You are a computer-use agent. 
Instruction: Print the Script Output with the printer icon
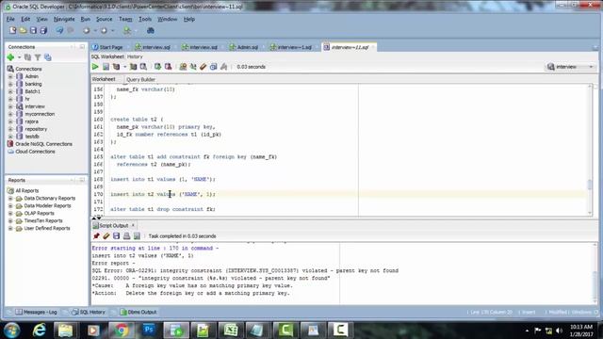pos(126,236)
